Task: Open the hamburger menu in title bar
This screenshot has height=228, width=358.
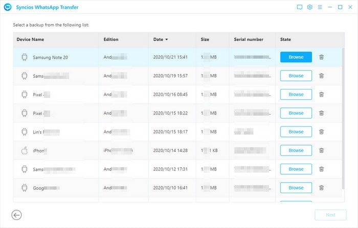Action: 320,7
